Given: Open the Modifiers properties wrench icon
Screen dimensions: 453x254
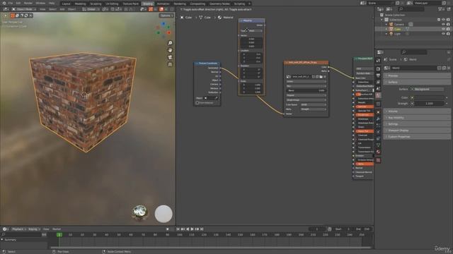Looking at the screenshot, I should pyautogui.click(x=378, y=119).
